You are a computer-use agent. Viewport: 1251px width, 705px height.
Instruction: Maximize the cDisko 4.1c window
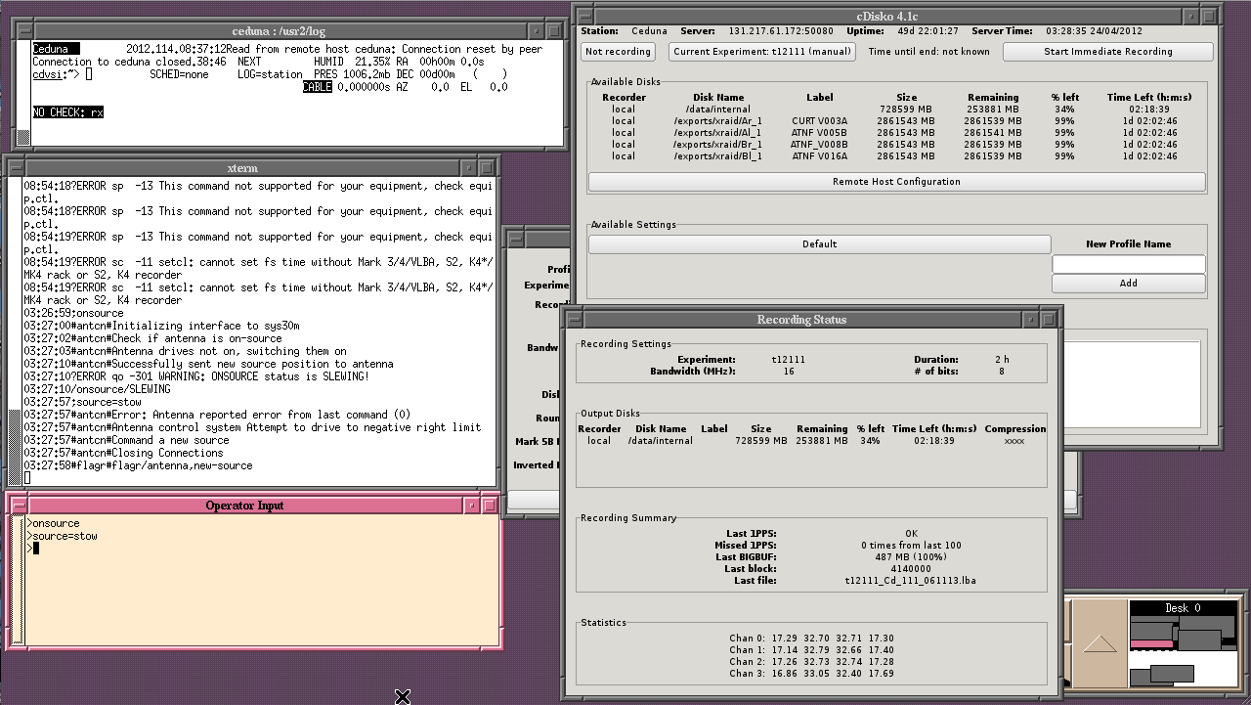coord(1211,16)
